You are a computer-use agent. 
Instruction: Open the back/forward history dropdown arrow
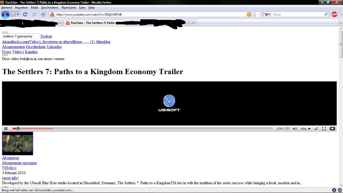tap(18, 14)
